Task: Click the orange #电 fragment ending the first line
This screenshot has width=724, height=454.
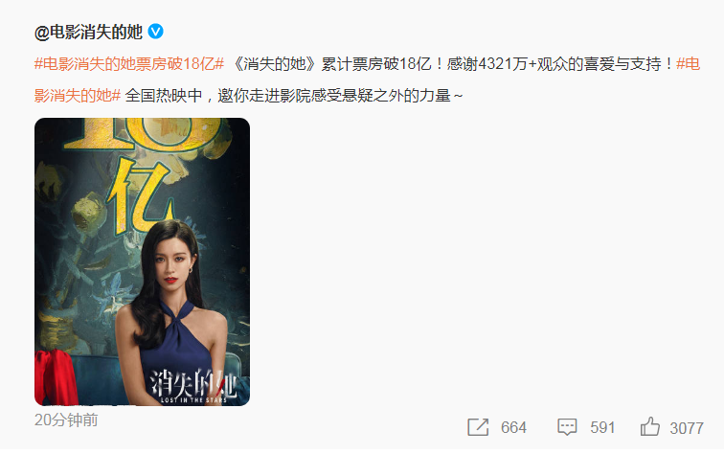Action: point(688,64)
